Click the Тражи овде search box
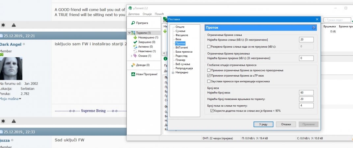 point(337,20)
